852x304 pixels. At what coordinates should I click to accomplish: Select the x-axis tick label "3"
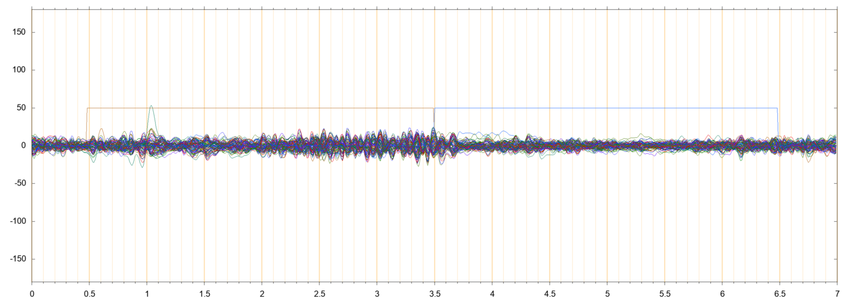(377, 292)
